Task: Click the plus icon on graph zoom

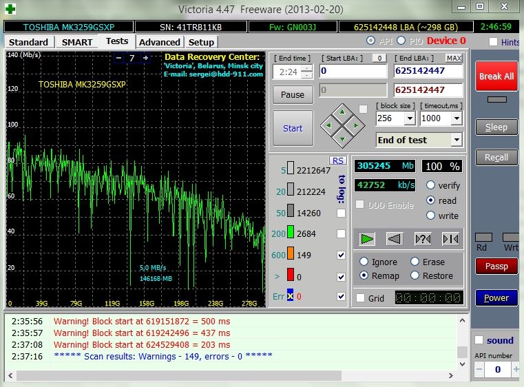Action: tap(145, 58)
